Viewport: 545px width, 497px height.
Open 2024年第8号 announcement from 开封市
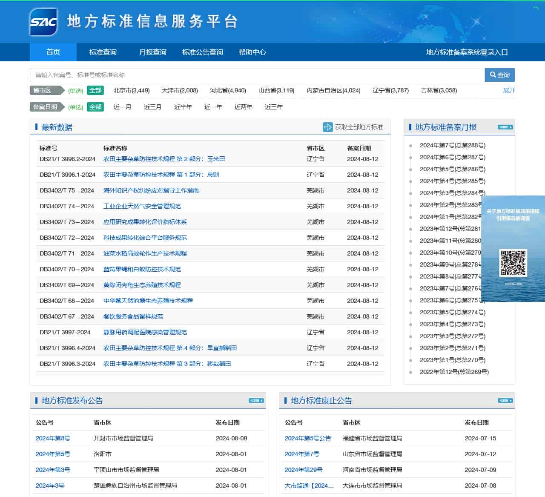(x=53, y=438)
